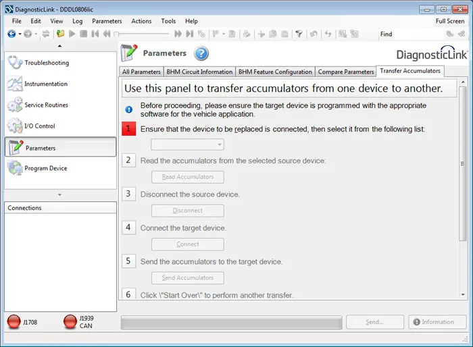This screenshot has width=473, height=347.
Task: Click the collapse all tree icon
Action: (x=355, y=34)
